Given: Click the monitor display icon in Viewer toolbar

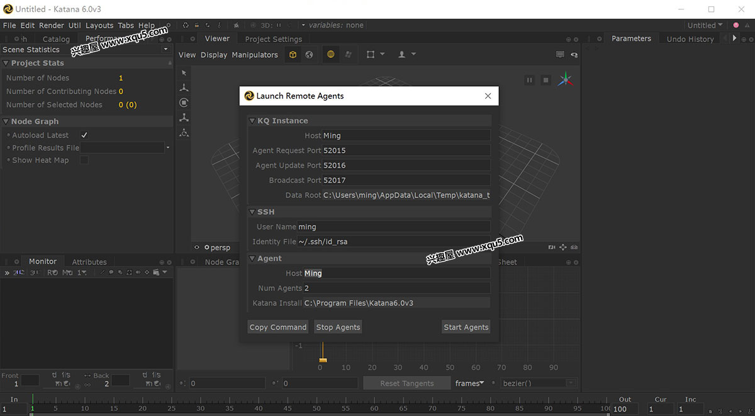Looking at the screenshot, I should click(x=560, y=55).
